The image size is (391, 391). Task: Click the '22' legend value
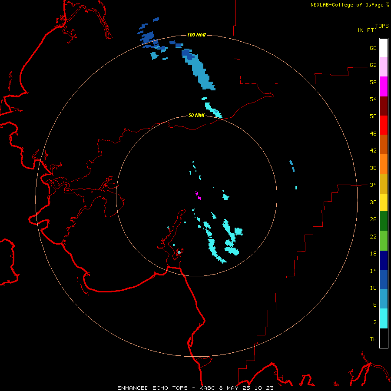pos(373,236)
